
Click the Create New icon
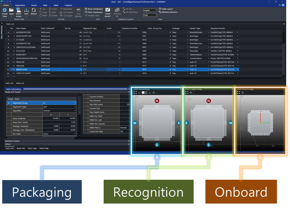pos(4,10)
